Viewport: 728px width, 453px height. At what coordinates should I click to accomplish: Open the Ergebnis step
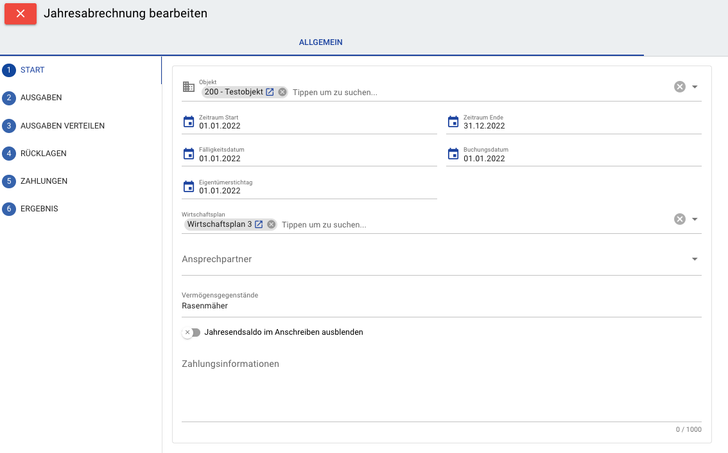pos(39,209)
